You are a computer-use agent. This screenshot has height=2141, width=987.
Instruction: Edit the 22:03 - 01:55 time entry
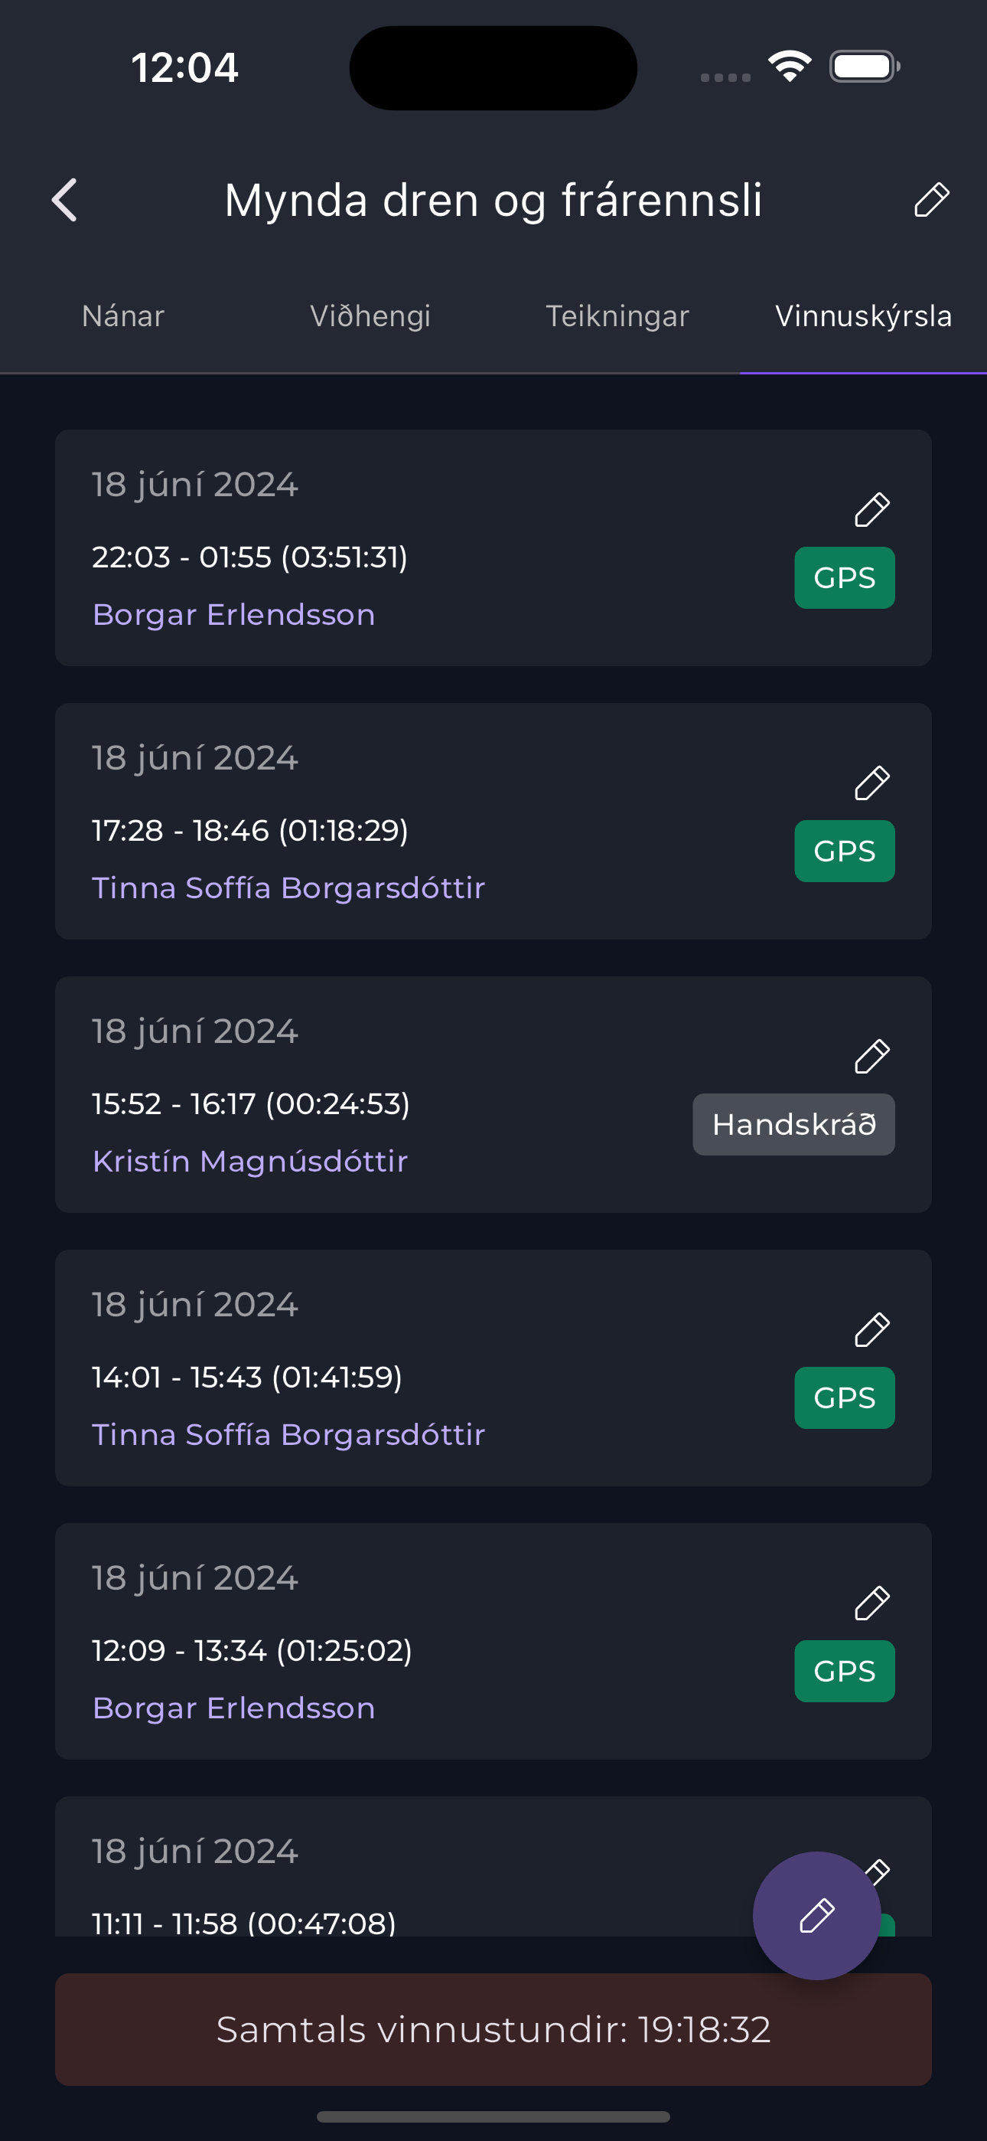[x=872, y=509]
